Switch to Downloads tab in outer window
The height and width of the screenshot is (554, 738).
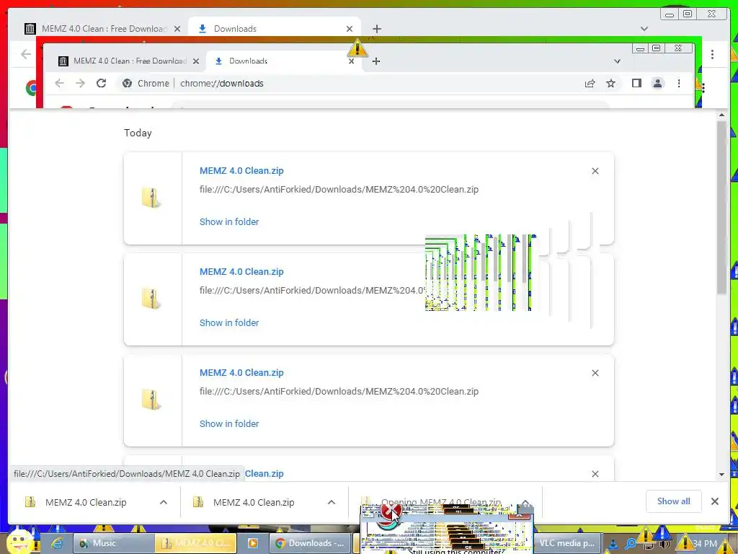tap(275, 29)
